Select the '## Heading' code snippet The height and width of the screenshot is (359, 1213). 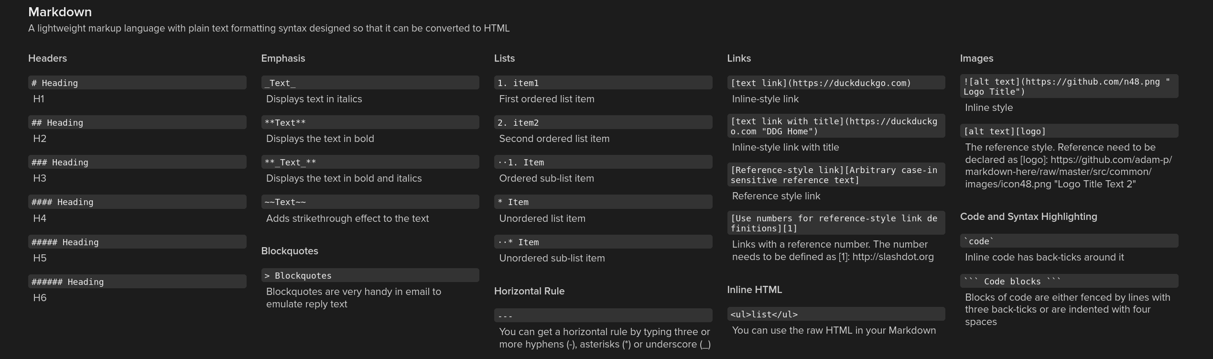[137, 122]
